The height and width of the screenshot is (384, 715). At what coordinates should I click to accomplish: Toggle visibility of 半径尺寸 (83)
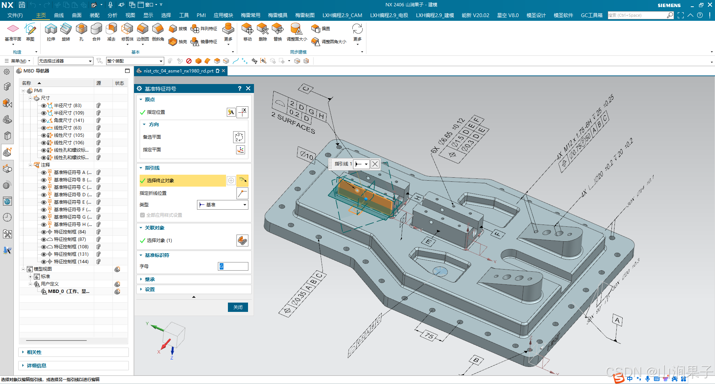coord(44,106)
